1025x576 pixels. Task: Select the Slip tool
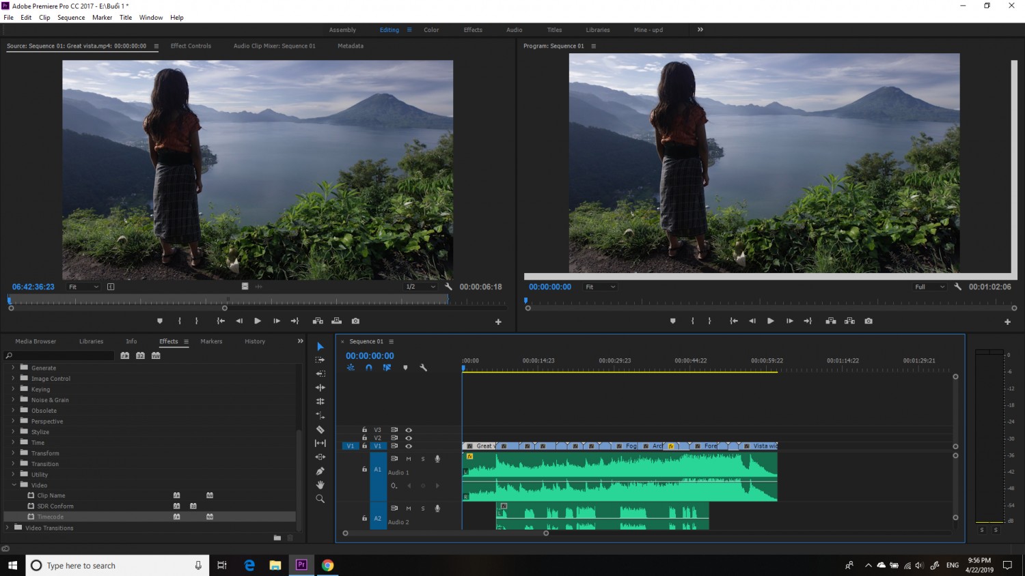tap(320, 443)
